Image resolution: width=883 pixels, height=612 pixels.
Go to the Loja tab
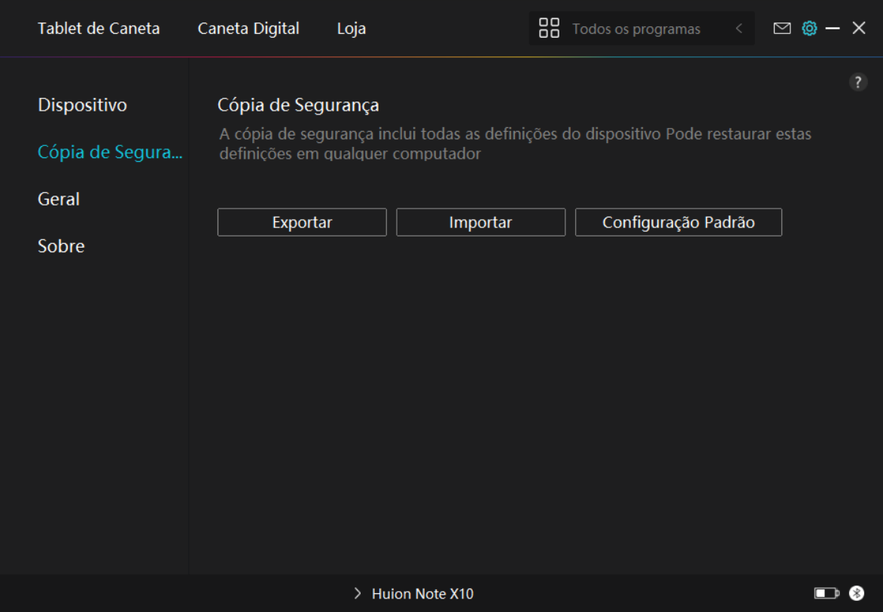(x=352, y=29)
